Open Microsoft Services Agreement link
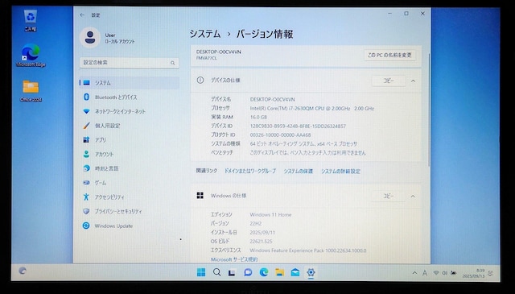This screenshot has width=515, height=294. 234,259
